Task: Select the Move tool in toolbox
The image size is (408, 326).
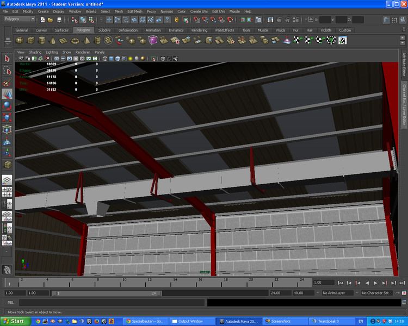Action: coord(7,94)
